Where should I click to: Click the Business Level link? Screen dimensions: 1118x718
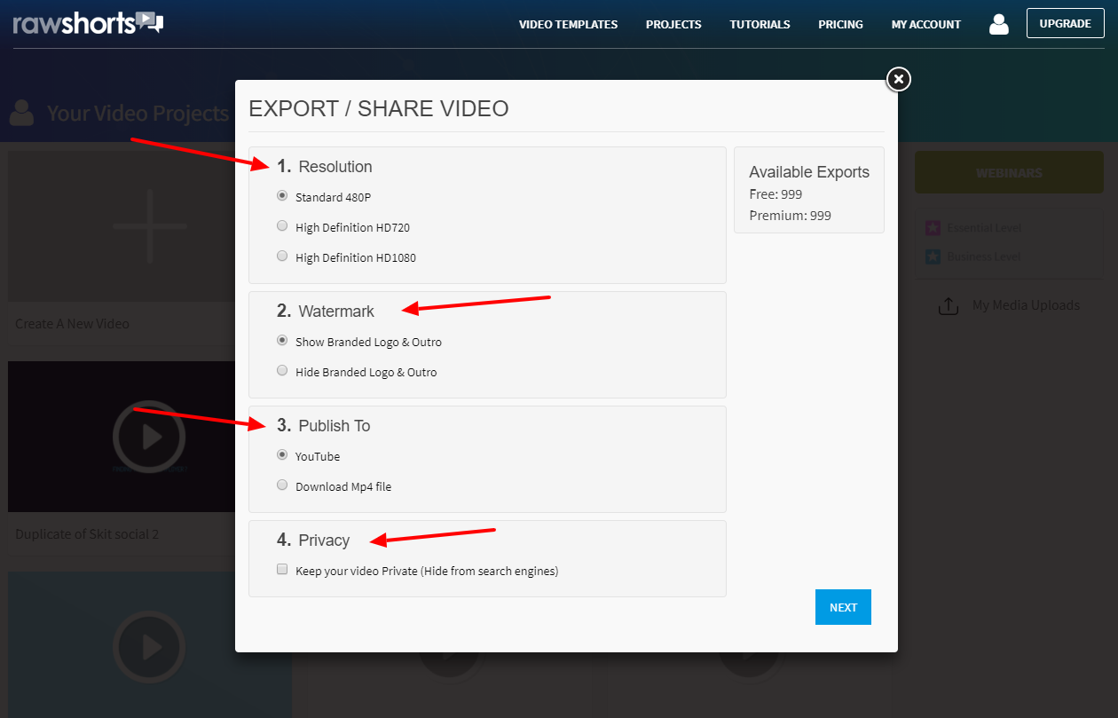point(984,256)
